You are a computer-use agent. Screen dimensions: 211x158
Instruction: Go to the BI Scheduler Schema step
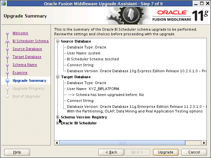(31, 41)
